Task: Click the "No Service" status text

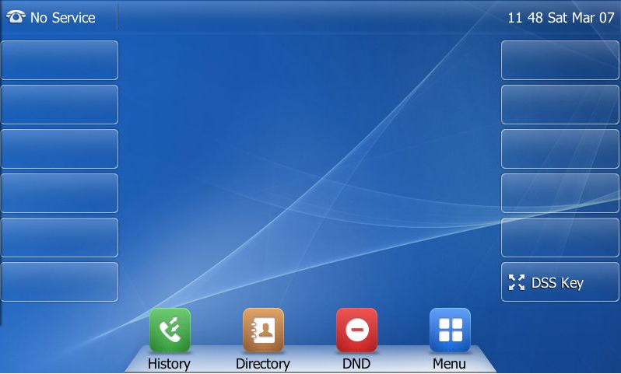Action: click(62, 18)
